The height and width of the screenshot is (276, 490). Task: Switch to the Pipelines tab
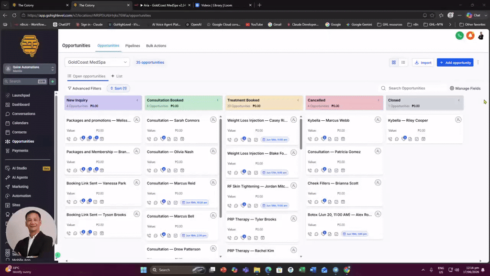tap(133, 46)
